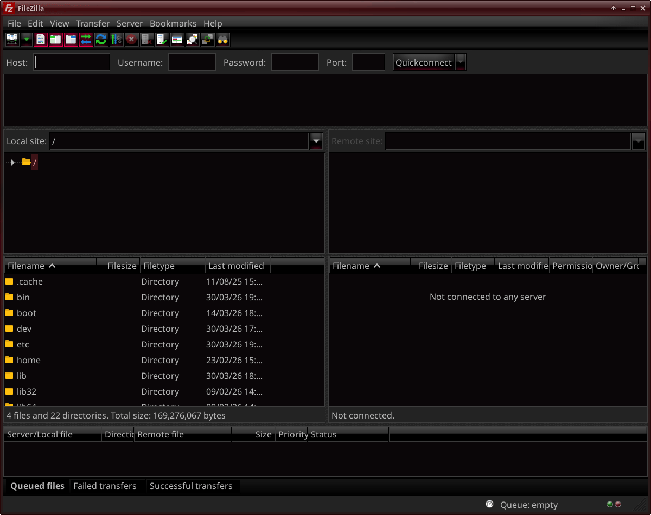Viewport: 651px width, 515px height.
Task: Toggle processing of the transfer queue
Action: pyautogui.click(x=116, y=40)
